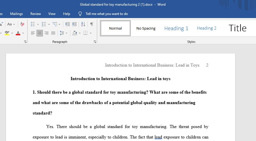Viewport: 256px width, 141px height.
Task: Open line spacing dropdown arrow
Action: (x=66, y=33)
